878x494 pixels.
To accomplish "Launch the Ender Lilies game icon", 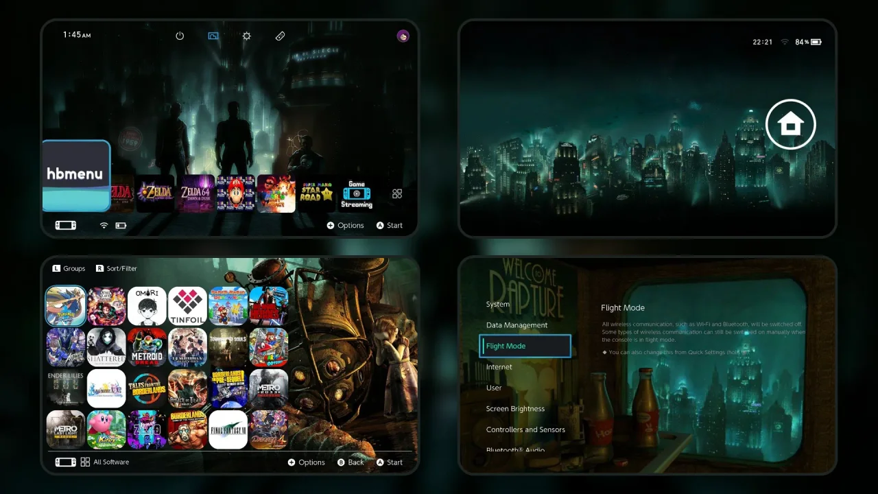I will coord(66,388).
